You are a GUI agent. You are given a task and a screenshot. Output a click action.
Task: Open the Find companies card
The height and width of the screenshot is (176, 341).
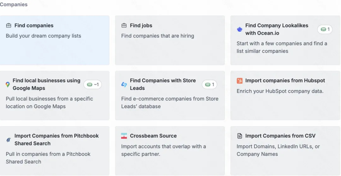[x=55, y=40]
